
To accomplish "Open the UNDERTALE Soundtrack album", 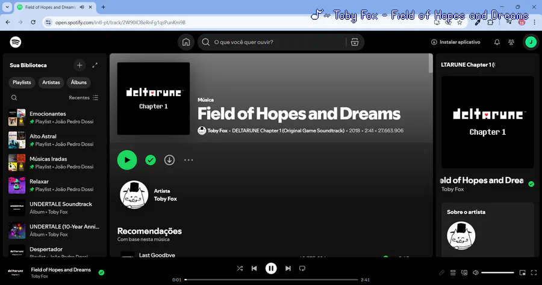I will coord(55,208).
